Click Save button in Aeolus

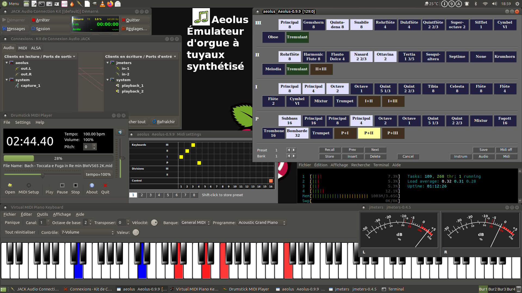coord(483,150)
